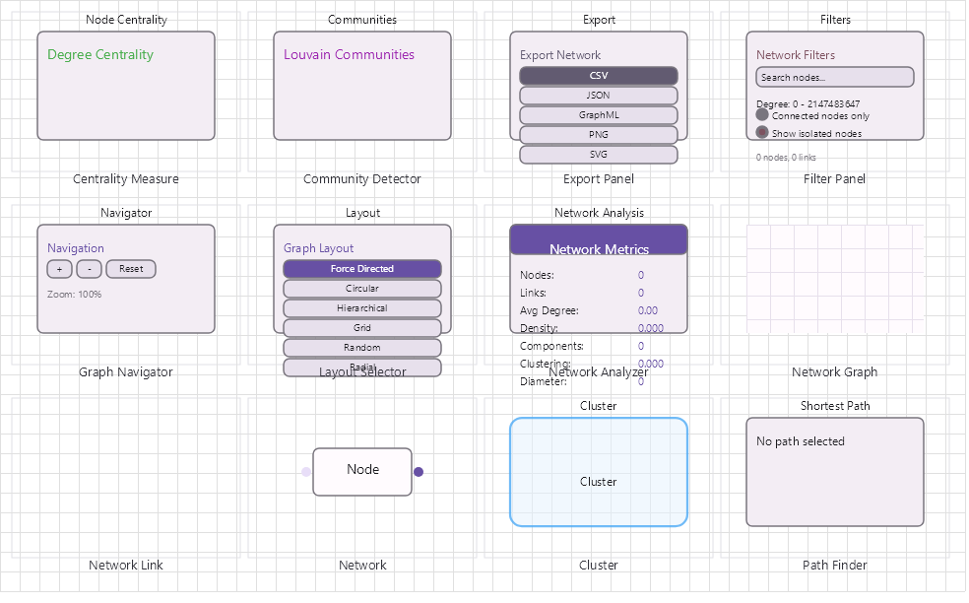Switch to Circular layout

362,289
